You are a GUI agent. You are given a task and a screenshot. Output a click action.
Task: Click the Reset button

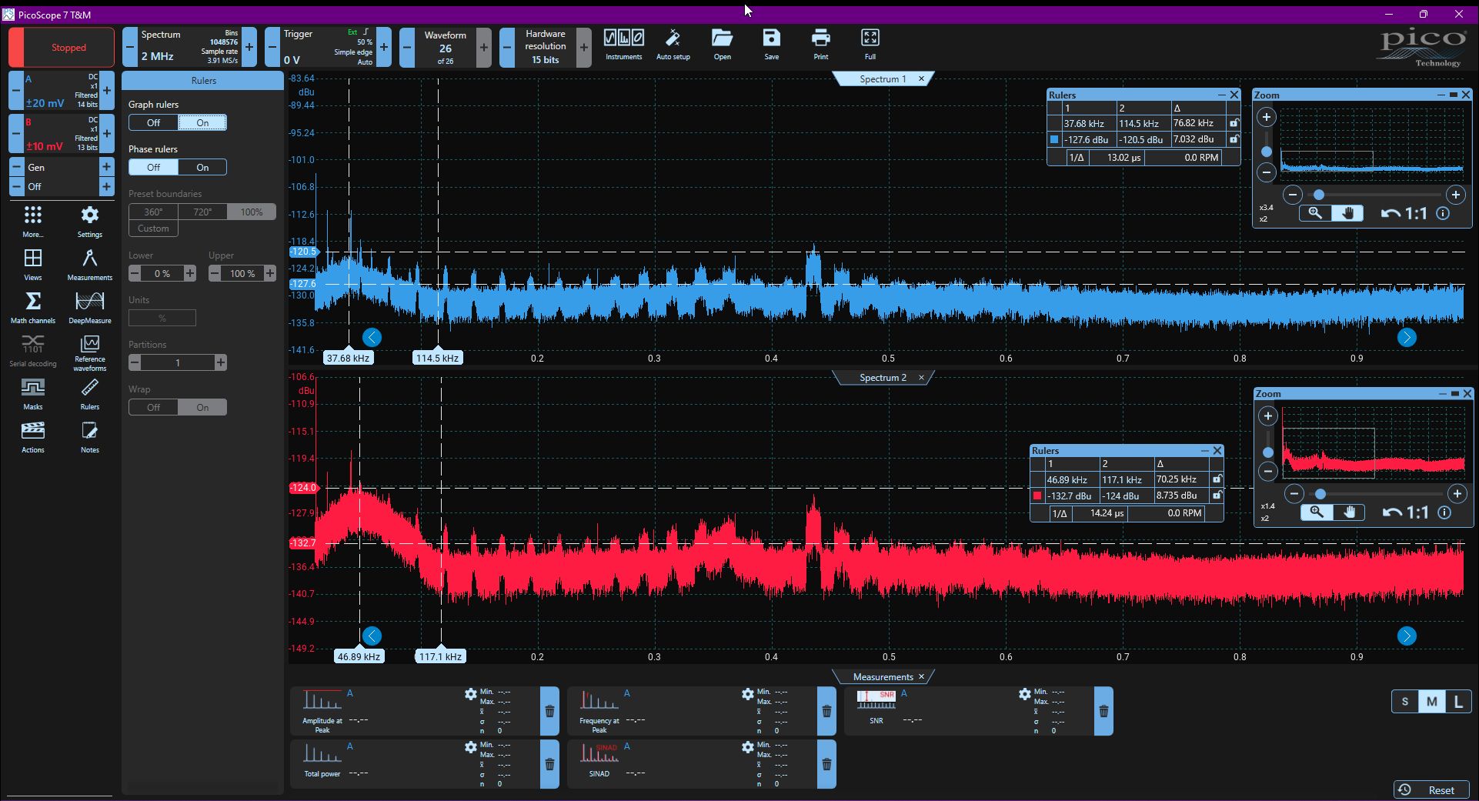click(1431, 790)
